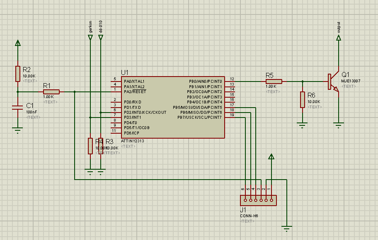Select resistor R6 labeled 10.00K

(303, 99)
